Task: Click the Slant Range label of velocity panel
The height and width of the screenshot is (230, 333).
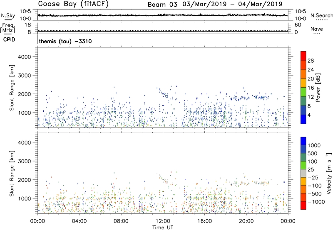Action: point(12,174)
